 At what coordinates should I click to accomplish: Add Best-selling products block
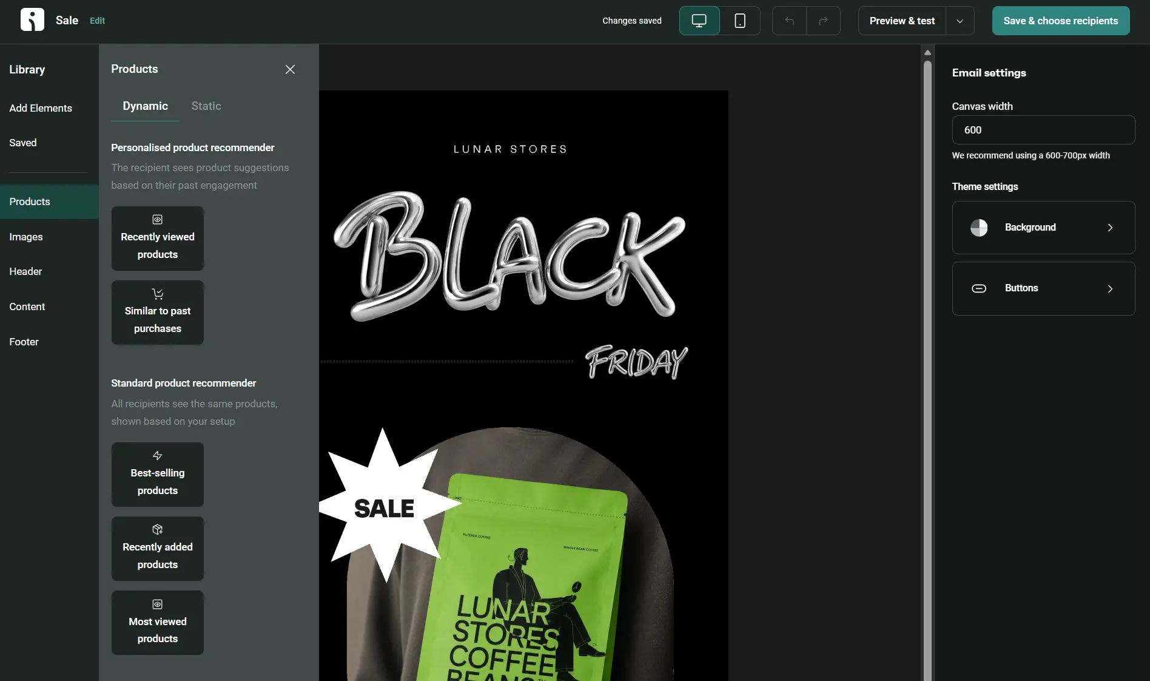tap(158, 475)
